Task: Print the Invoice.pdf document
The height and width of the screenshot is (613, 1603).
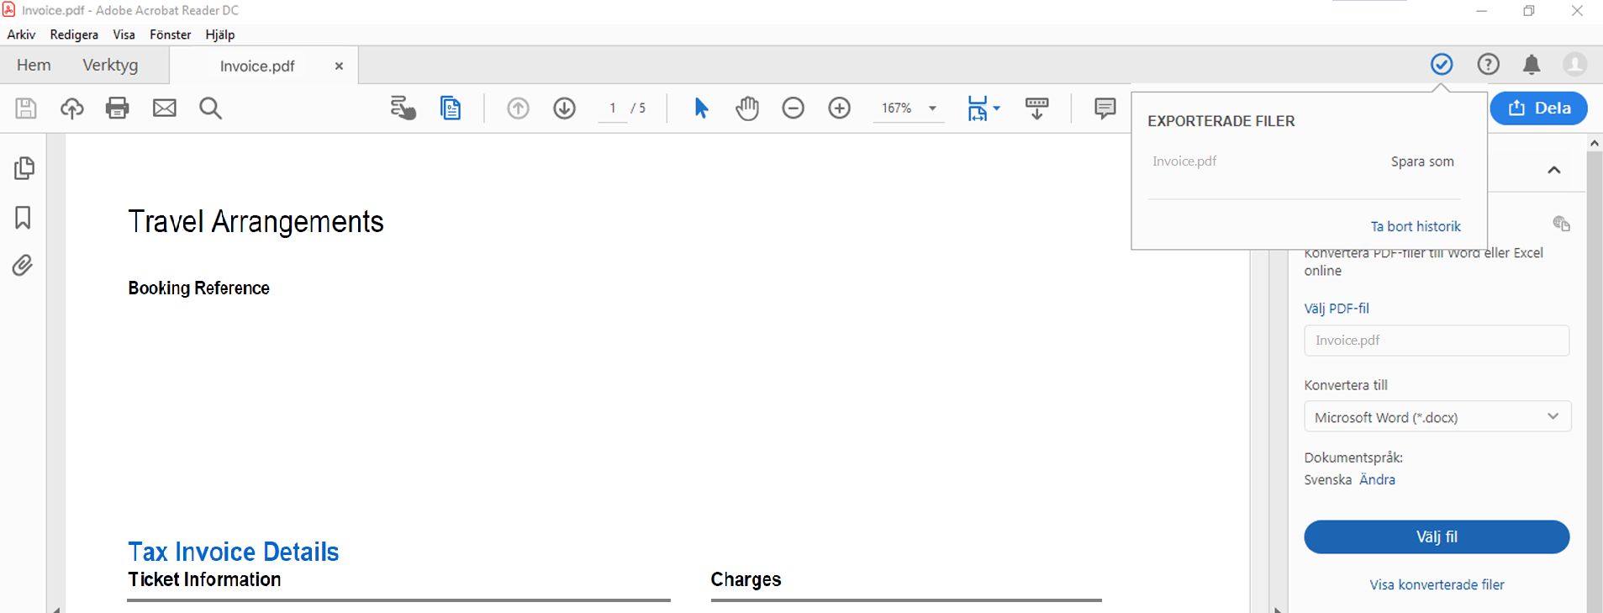Action: point(118,108)
